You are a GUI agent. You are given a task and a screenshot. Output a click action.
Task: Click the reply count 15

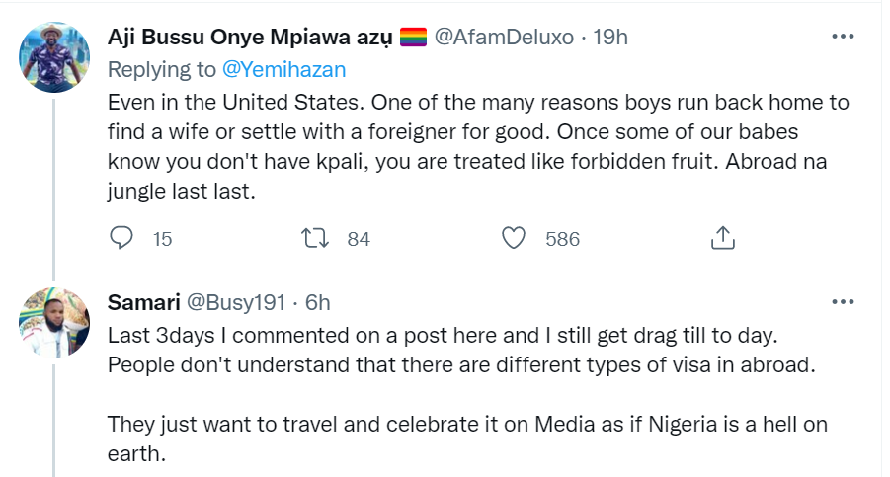pyautogui.click(x=163, y=239)
